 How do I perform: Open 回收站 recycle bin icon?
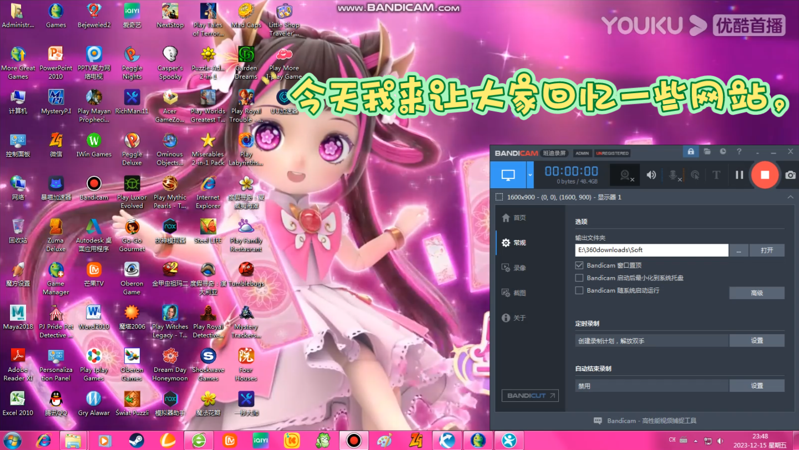pyautogui.click(x=18, y=231)
